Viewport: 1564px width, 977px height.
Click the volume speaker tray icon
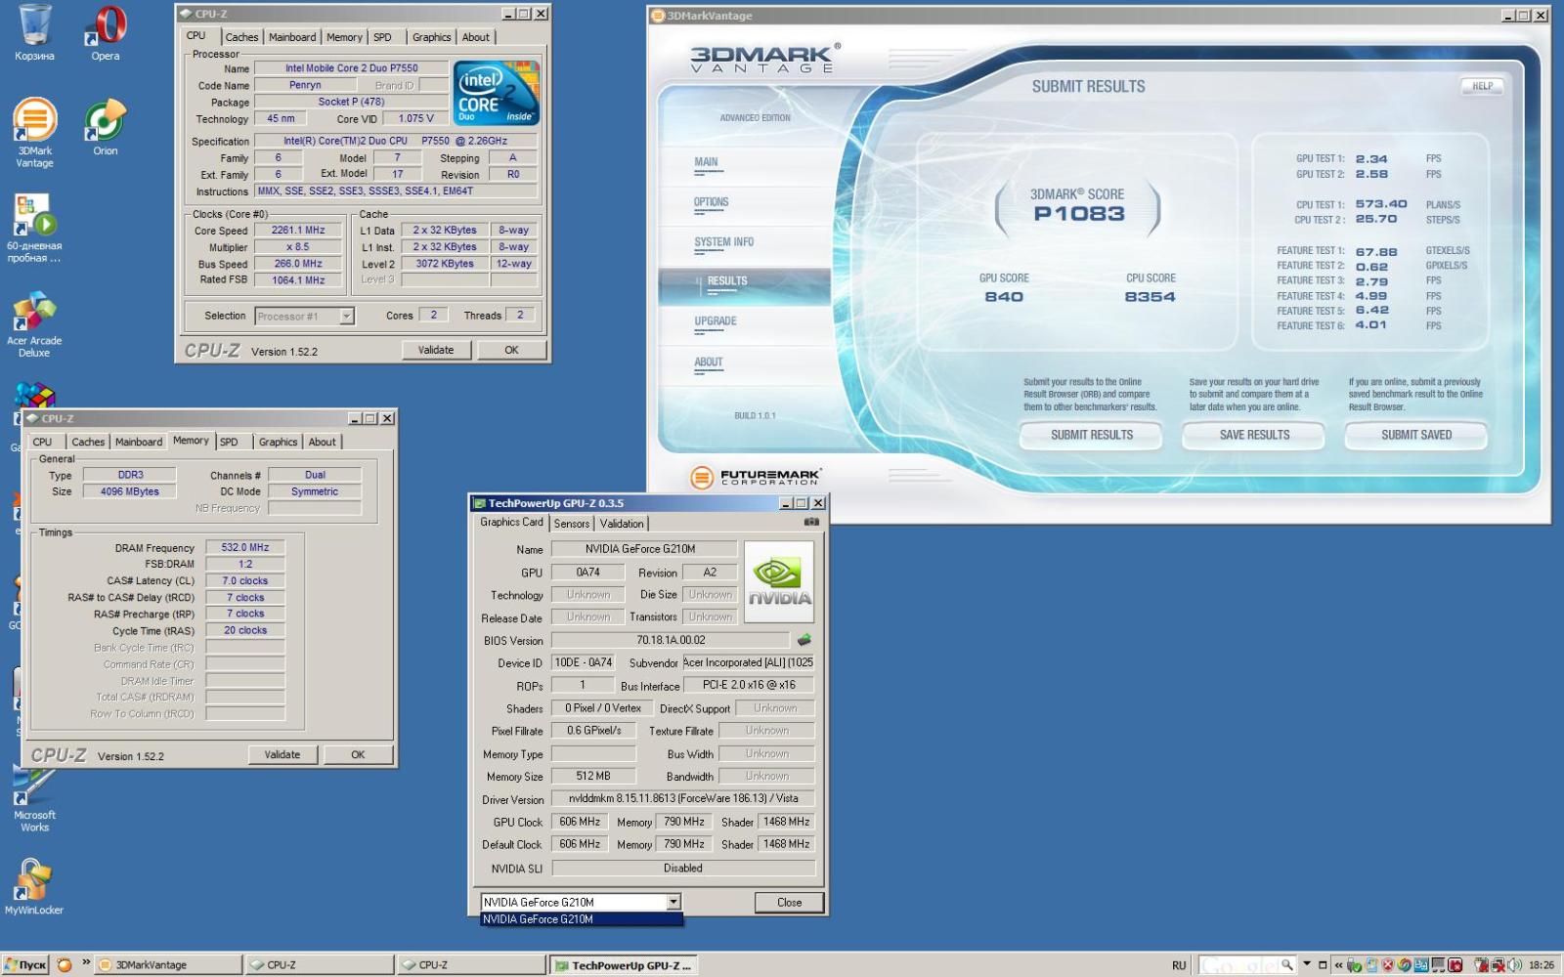[x=1514, y=964]
